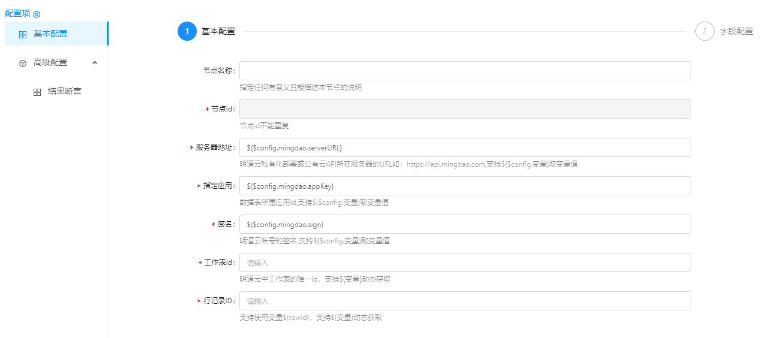Focus the 节点名称 input field
The width and height of the screenshot is (771, 338).
pyautogui.click(x=464, y=71)
